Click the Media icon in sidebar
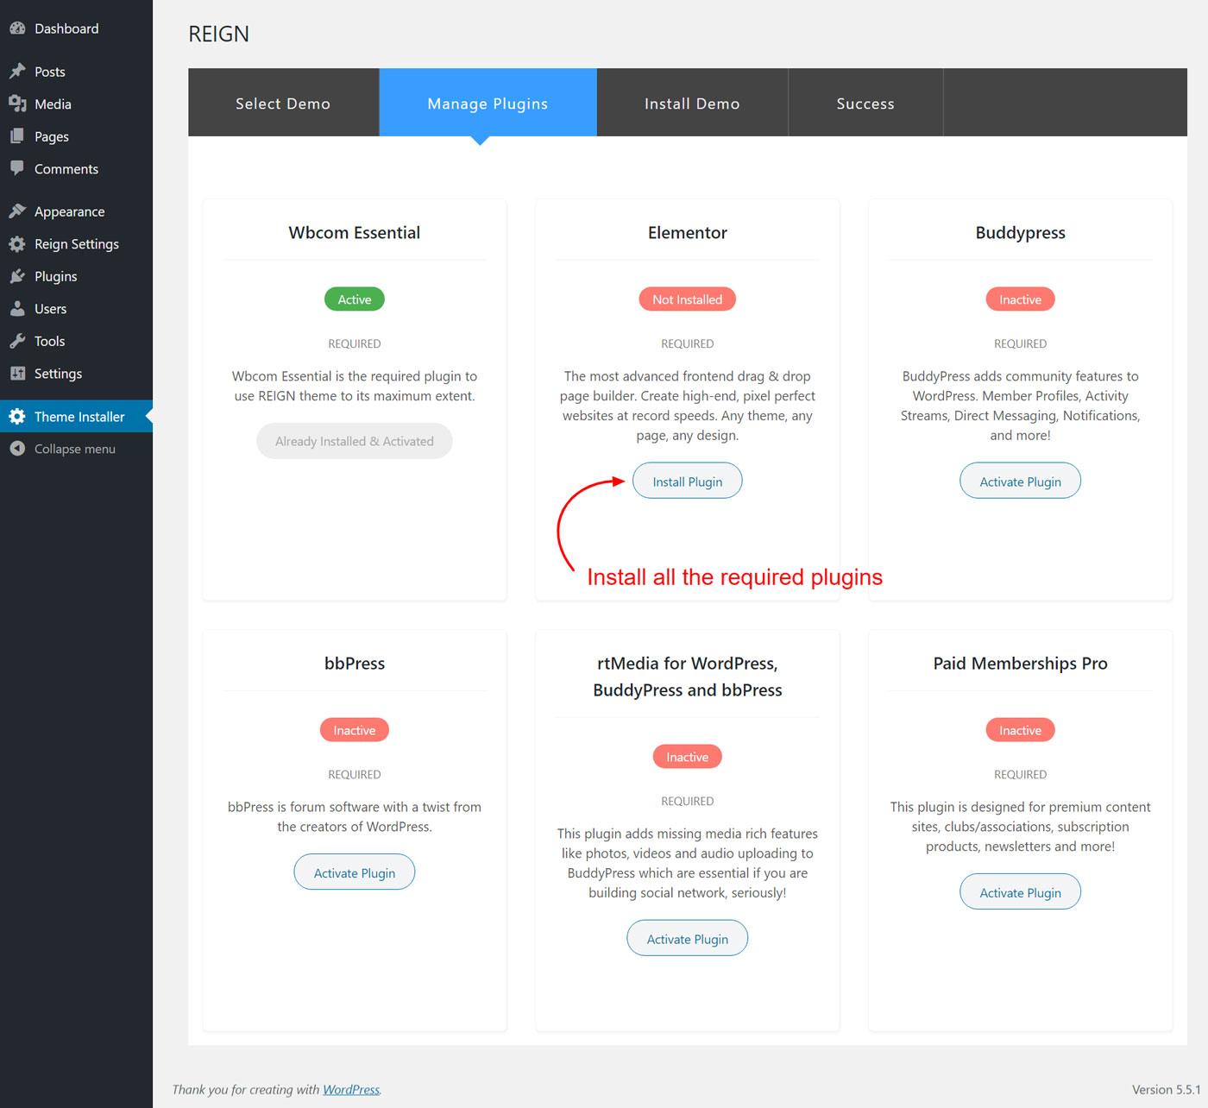 click(17, 104)
